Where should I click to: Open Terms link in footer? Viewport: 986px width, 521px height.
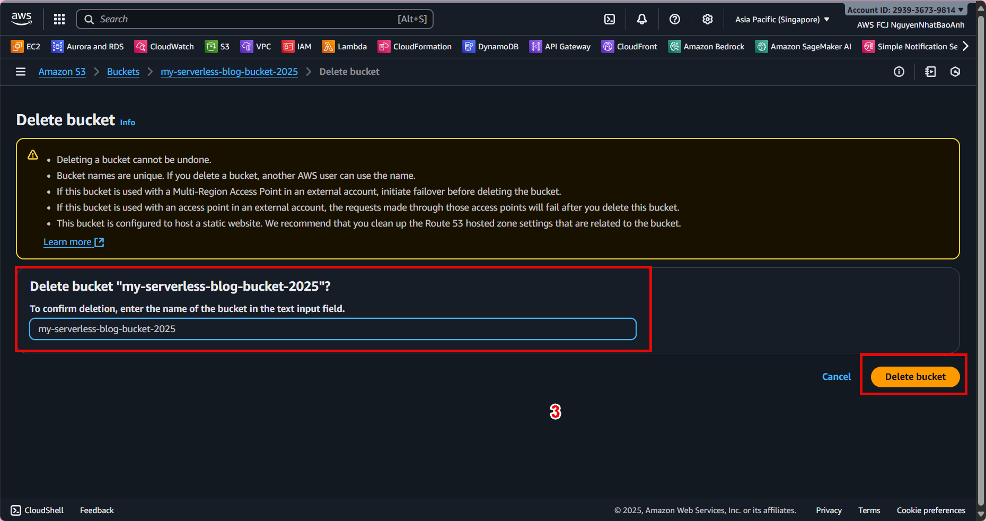point(869,510)
